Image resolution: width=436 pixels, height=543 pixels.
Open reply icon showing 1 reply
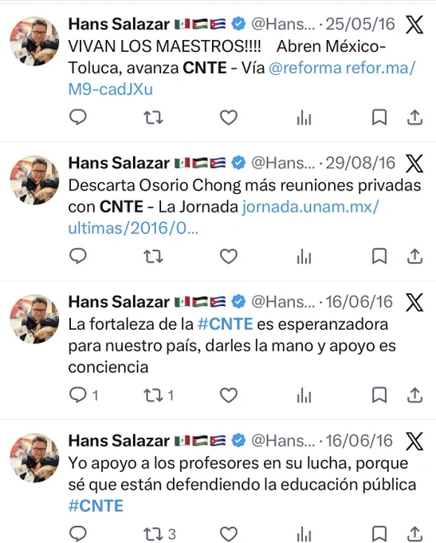click(x=84, y=394)
